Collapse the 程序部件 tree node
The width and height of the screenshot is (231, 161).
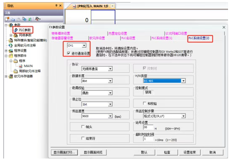click(6, 56)
